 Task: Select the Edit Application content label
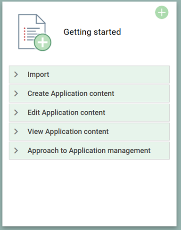[66, 113]
